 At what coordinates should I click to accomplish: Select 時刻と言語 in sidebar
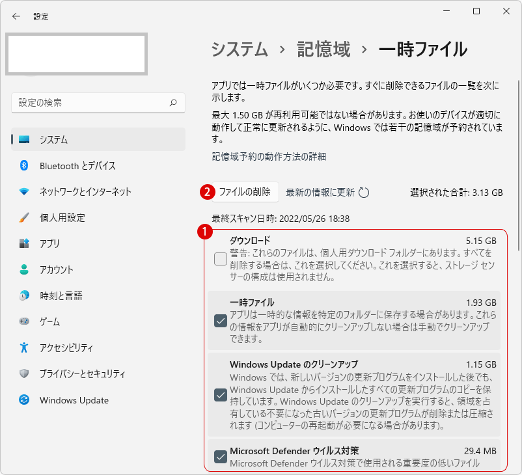point(98,295)
